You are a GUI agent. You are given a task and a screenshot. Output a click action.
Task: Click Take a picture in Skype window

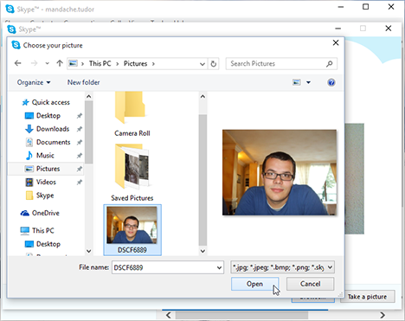[367, 297]
